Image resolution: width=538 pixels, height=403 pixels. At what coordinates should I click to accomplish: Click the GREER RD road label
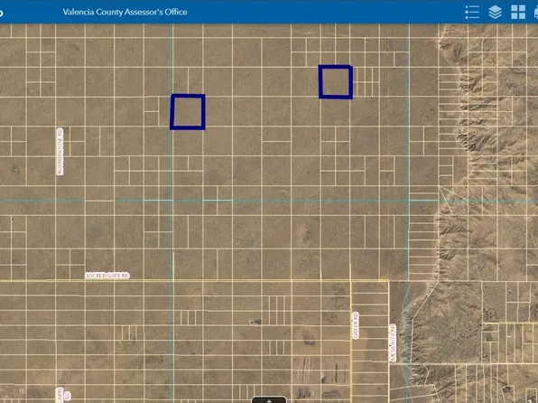tap(356, 325)
